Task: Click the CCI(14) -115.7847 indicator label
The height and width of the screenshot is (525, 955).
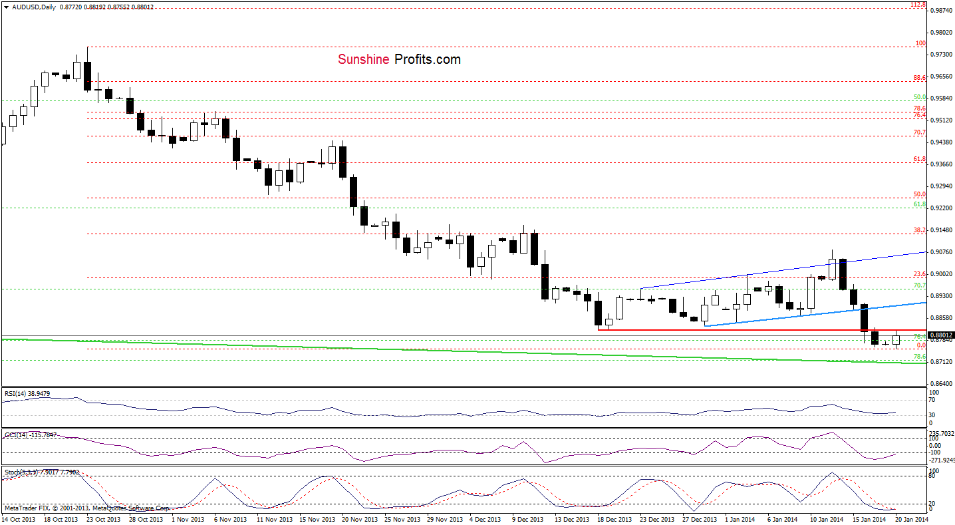Action: point(30,435)
